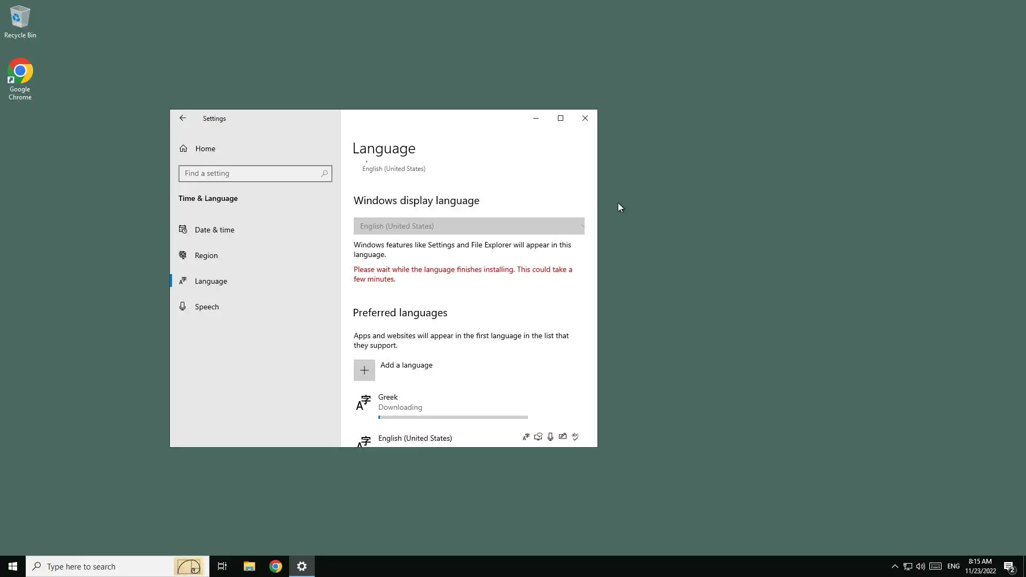Go to Settings Home

[205, 149]
